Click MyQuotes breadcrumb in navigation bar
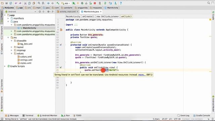The height and width of the screenshot is (121, 215). [x=8, y=8]
